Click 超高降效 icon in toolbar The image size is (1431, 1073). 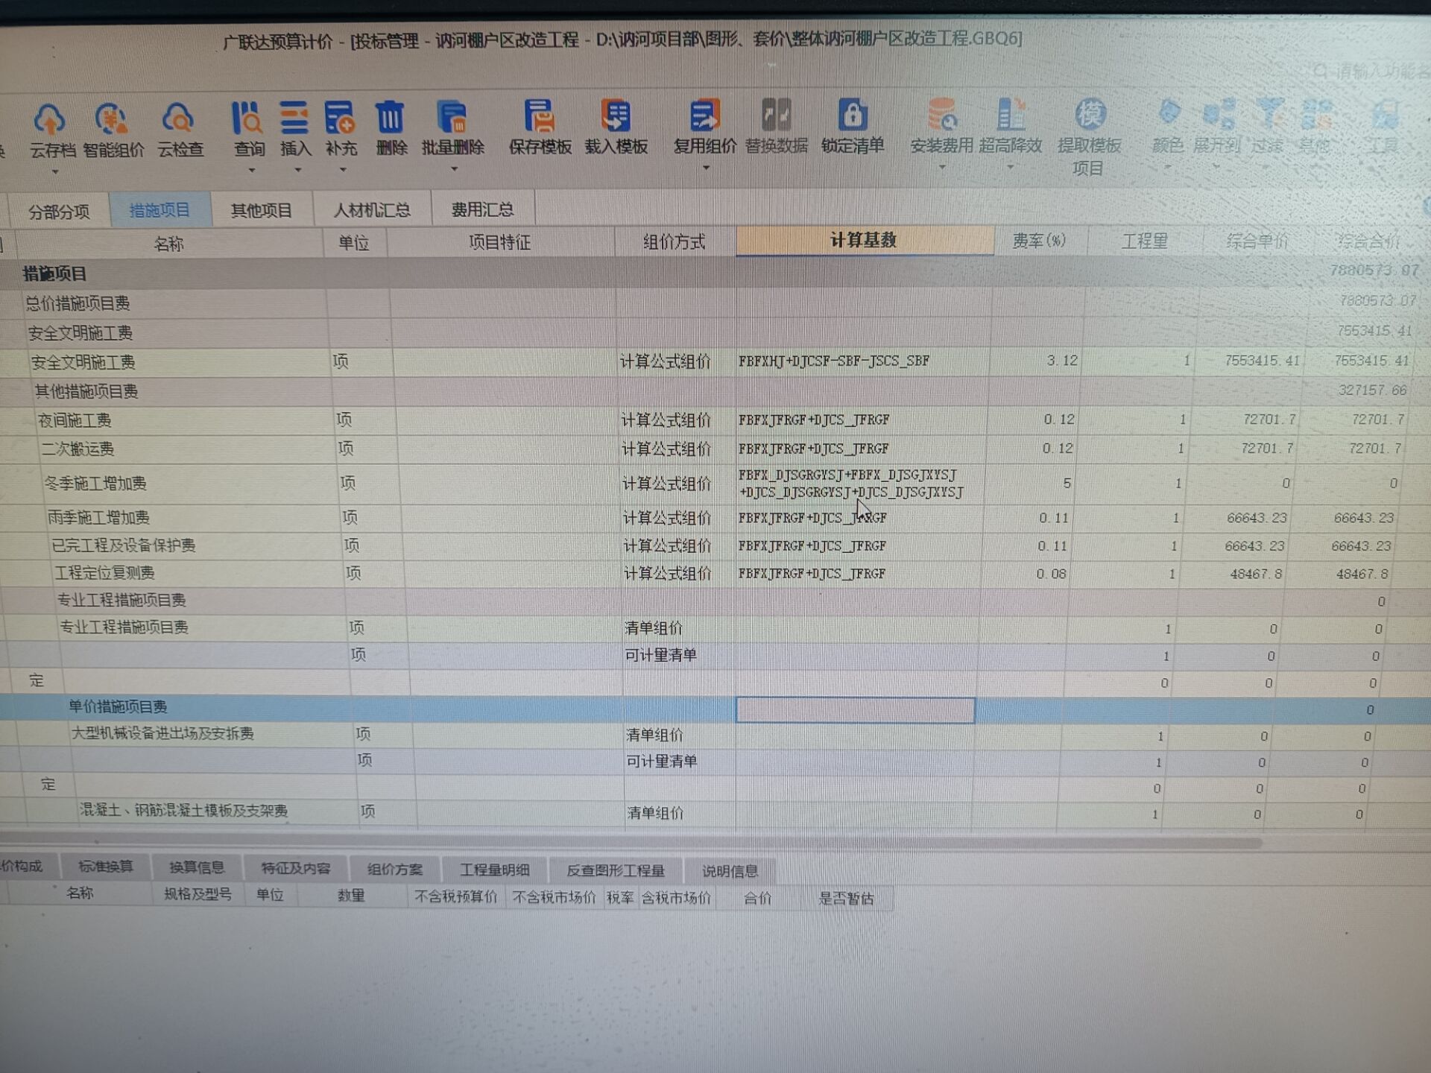pos(1011,115)
